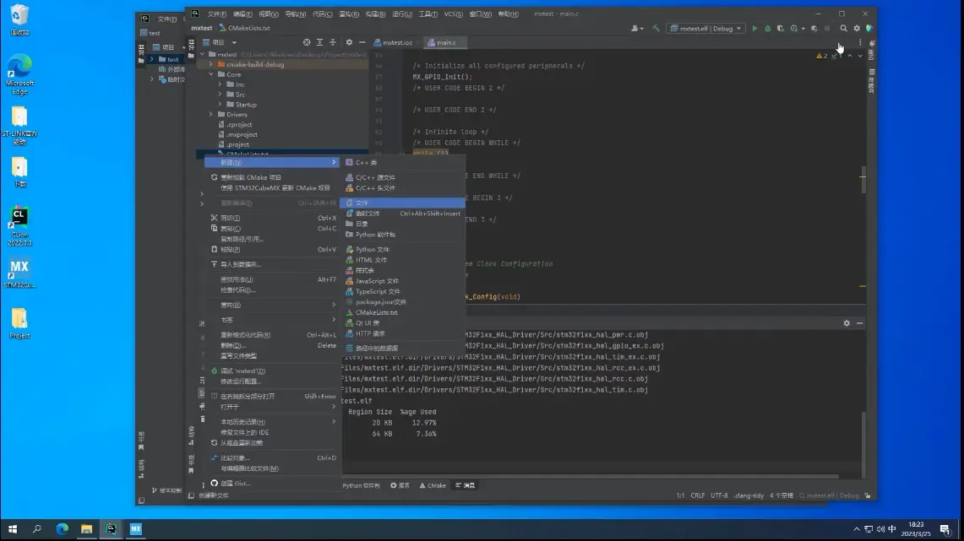This screenshot has width=964, height=541.
Task: Click the Build hammer icon
Action: point(655,29)
